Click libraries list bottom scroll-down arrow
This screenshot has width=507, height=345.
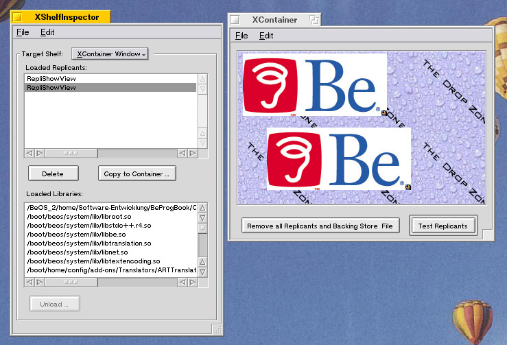point(203,272)
